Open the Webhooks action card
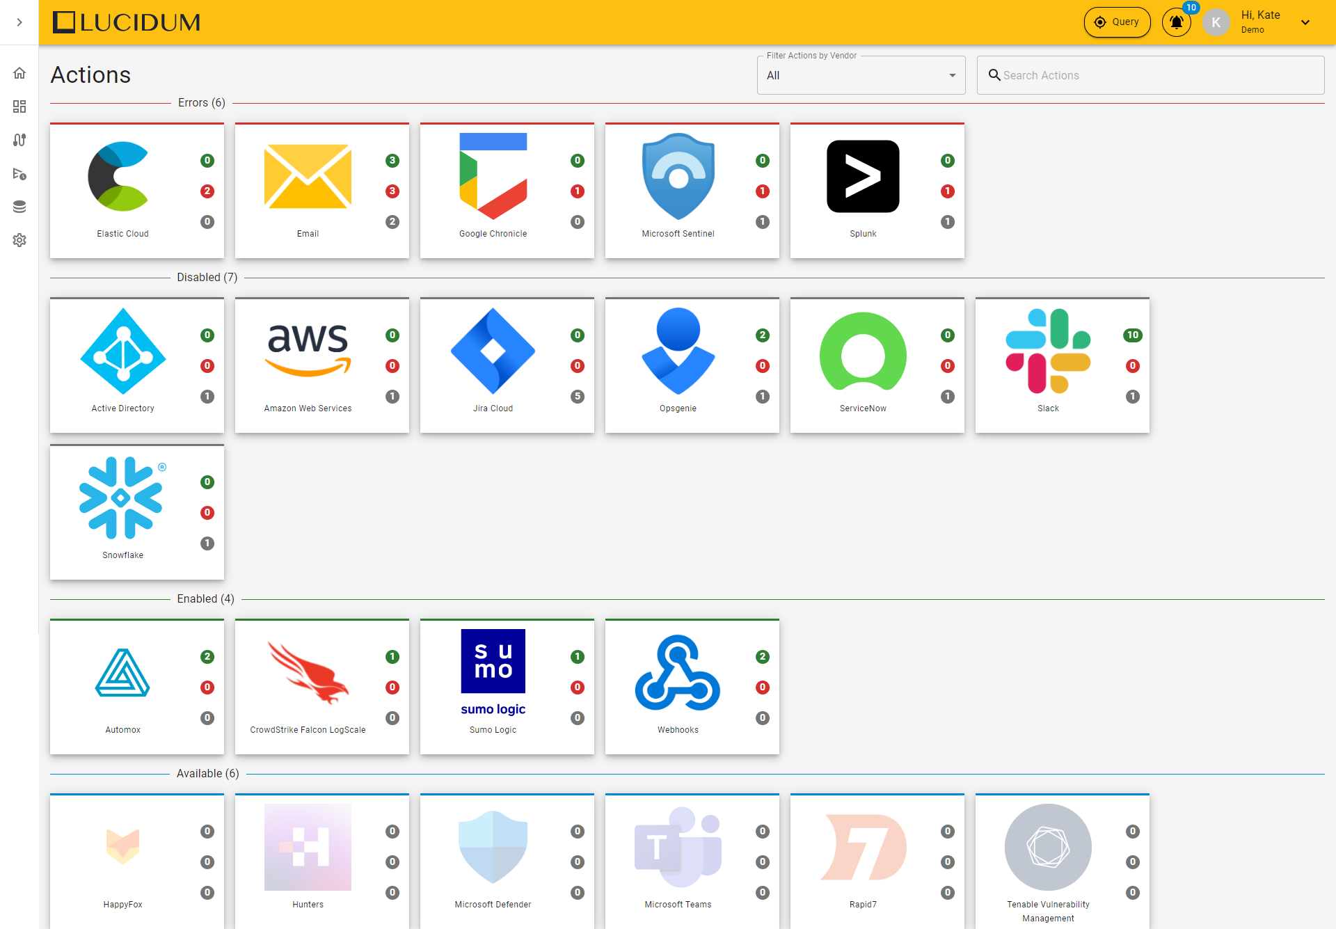 coord(692,687)
